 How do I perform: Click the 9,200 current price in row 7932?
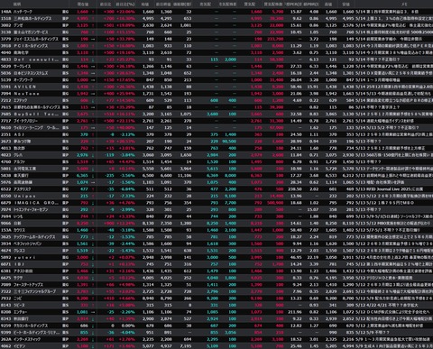click(82, 298)
